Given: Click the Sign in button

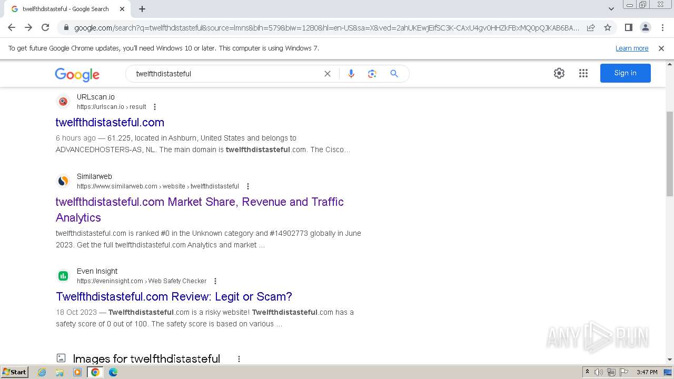Looking at the screenshot, I should tap(626, 73).
